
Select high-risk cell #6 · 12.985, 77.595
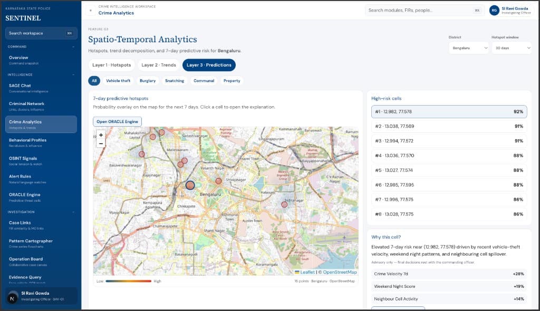(449, 185)
